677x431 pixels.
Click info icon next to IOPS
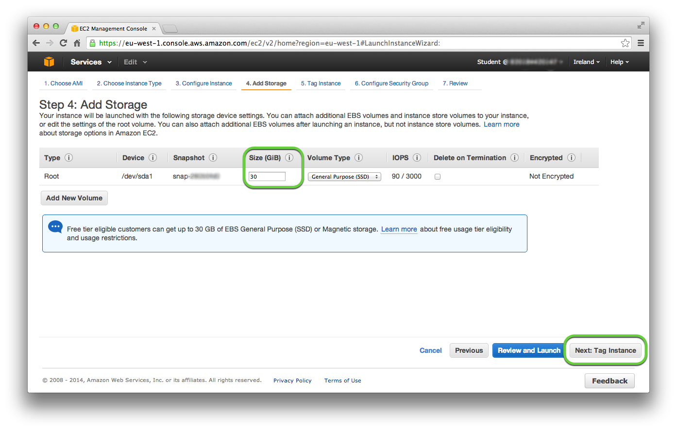(417, 158)
